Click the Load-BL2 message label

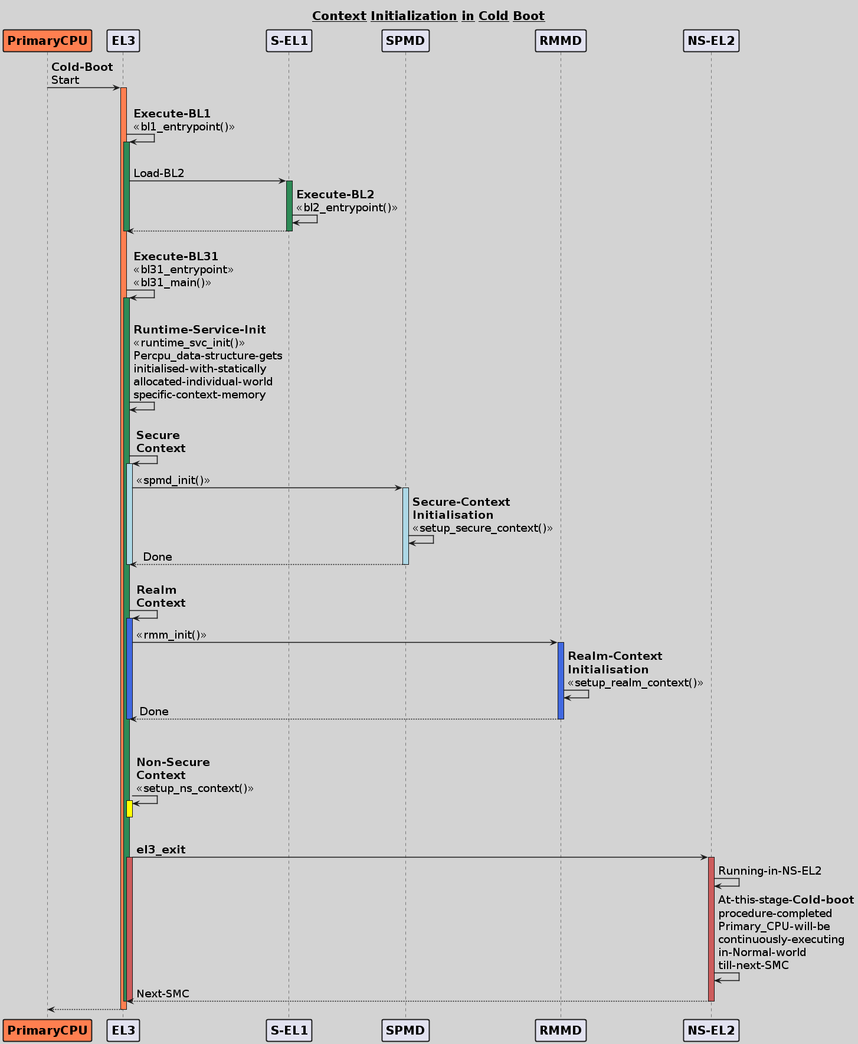click(x=159, y=173)
